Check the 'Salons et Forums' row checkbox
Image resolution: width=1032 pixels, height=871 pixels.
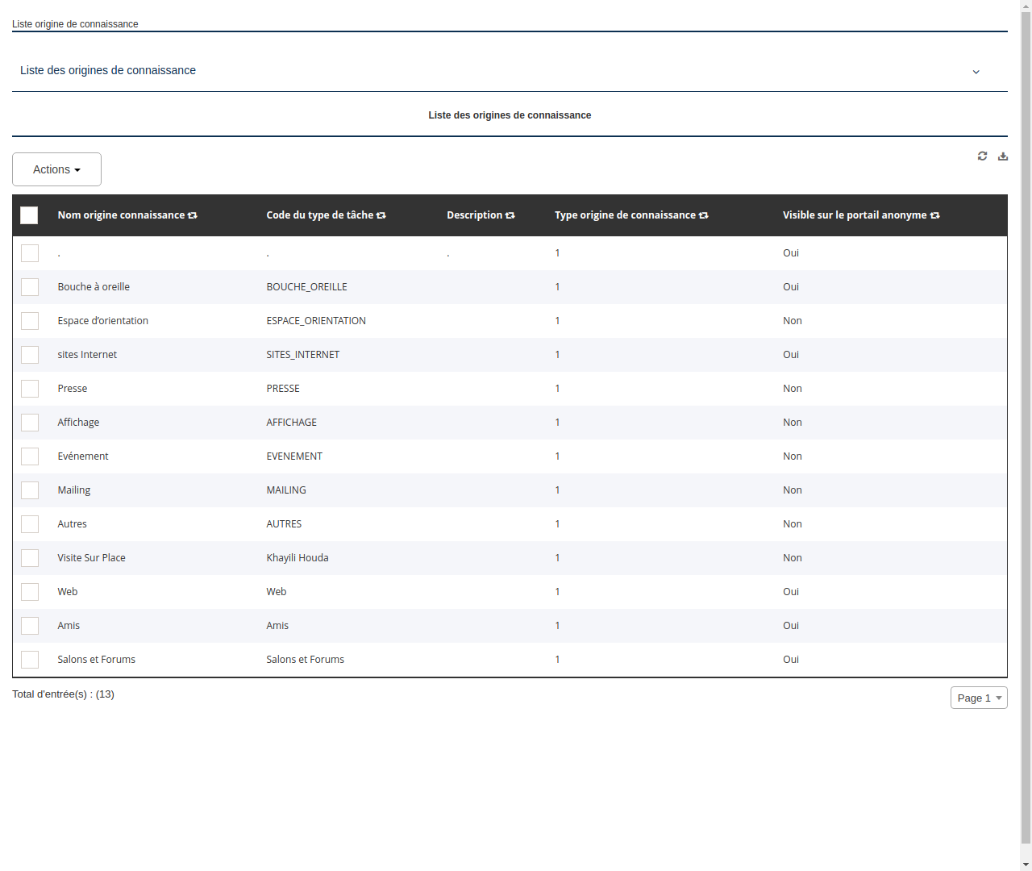coord(30,659)
